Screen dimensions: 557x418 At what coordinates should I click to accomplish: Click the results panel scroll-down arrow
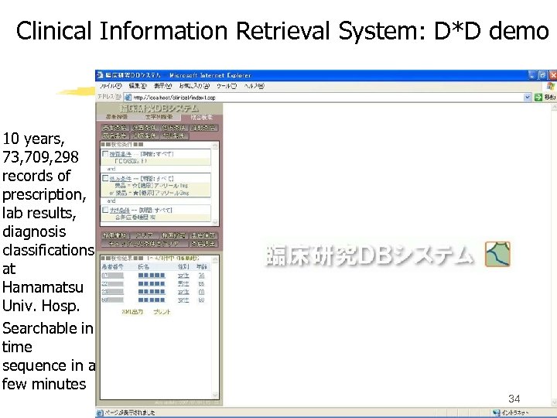click(214, 395)
